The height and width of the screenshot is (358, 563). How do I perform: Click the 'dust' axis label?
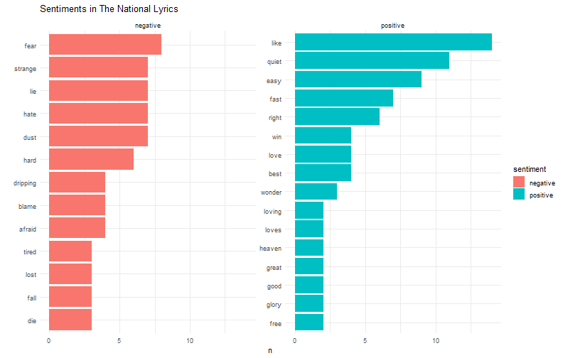point(30,137)
